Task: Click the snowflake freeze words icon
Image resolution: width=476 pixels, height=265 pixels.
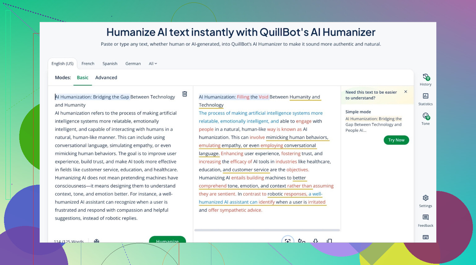Action: point(97,241)
